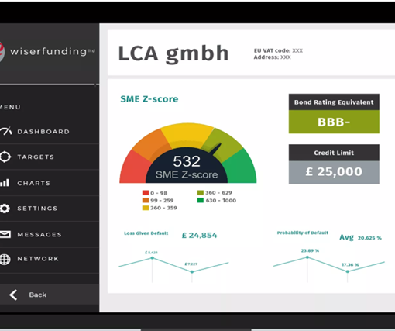This screenshot has height=331, width=395.
Task: Click the Loss Given Default label
Action: coord(146,233)
